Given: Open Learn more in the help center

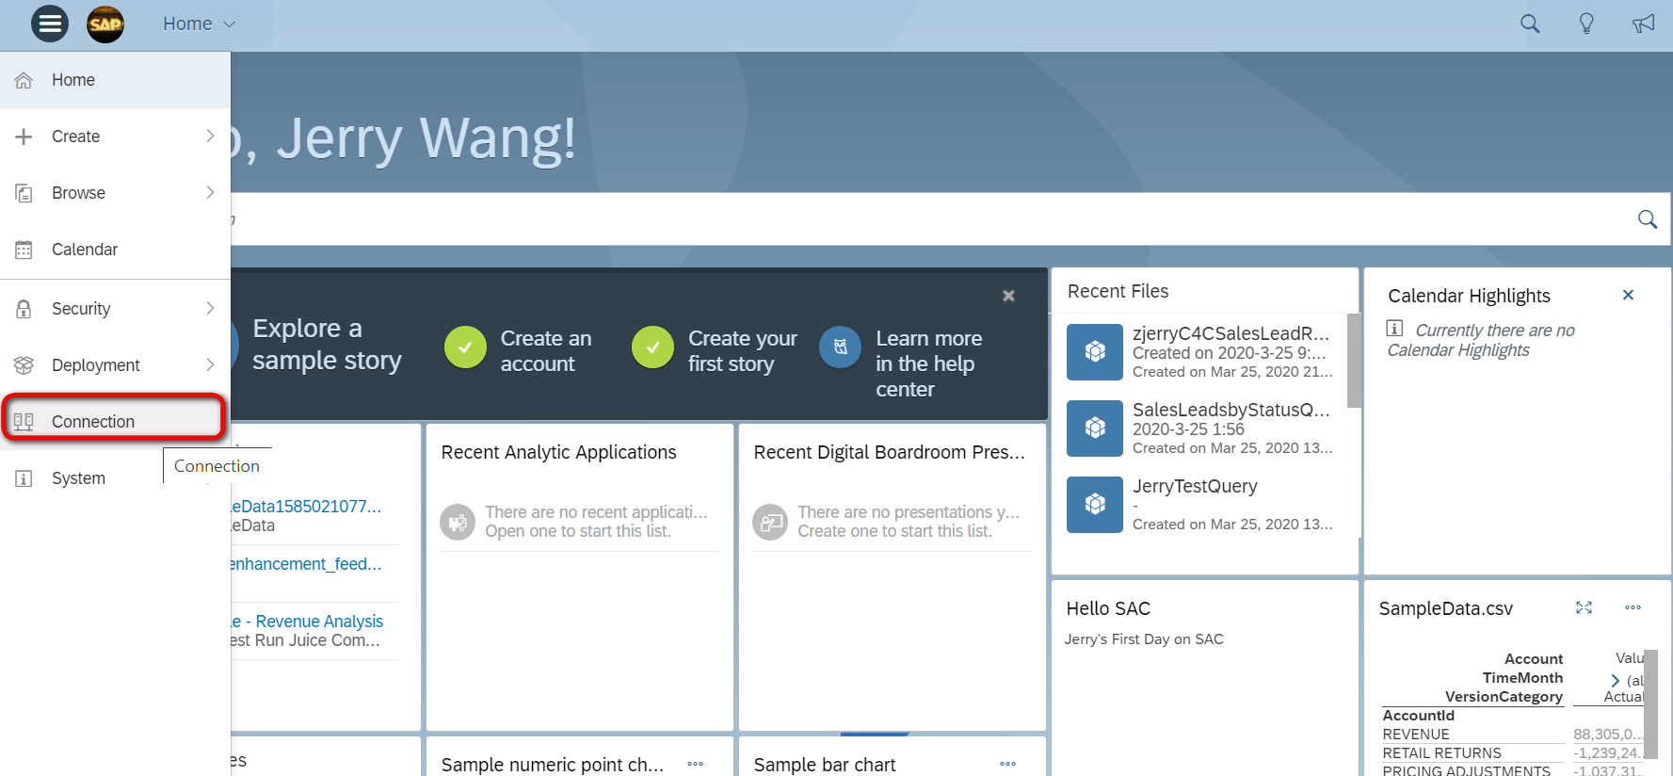Looking at the screenshot, I should (x=928, y=364).
